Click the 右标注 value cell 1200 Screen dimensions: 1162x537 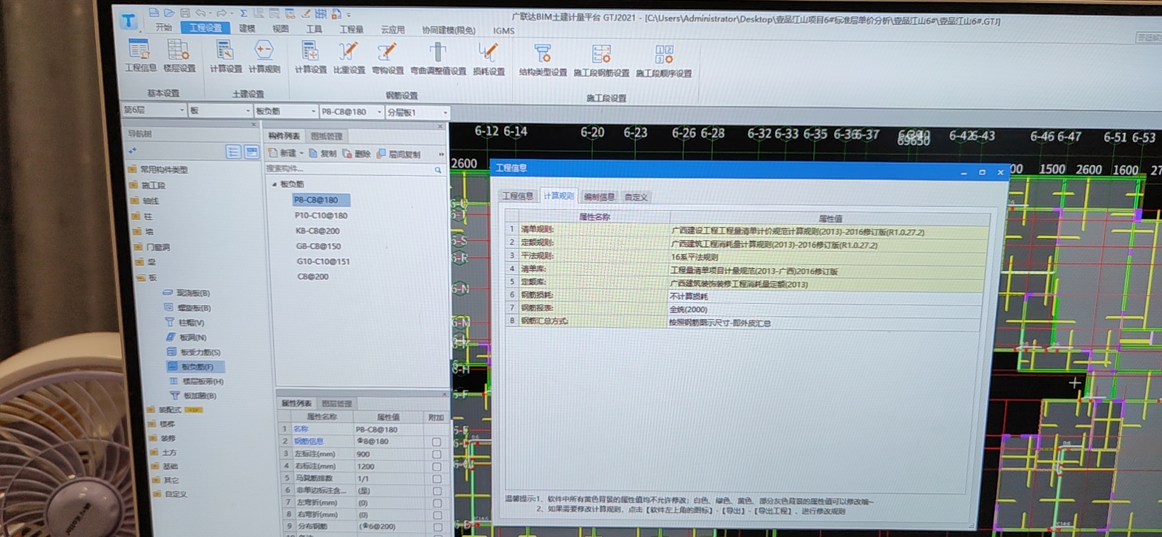(389, 467)
